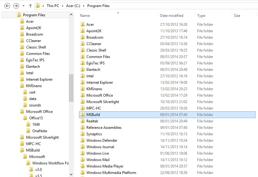
Task: Click date '22/08/2013 18:36' in file list
Action: pos(174,173)
